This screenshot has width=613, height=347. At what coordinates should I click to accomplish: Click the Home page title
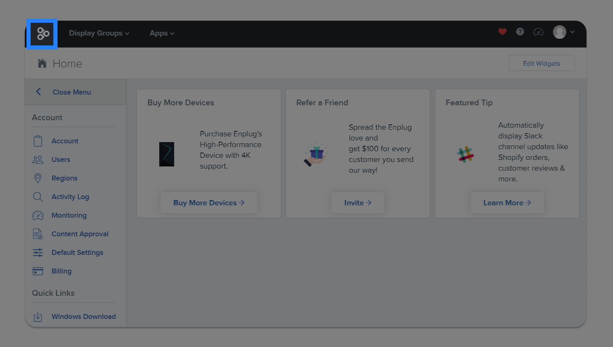tap(67, 64)
